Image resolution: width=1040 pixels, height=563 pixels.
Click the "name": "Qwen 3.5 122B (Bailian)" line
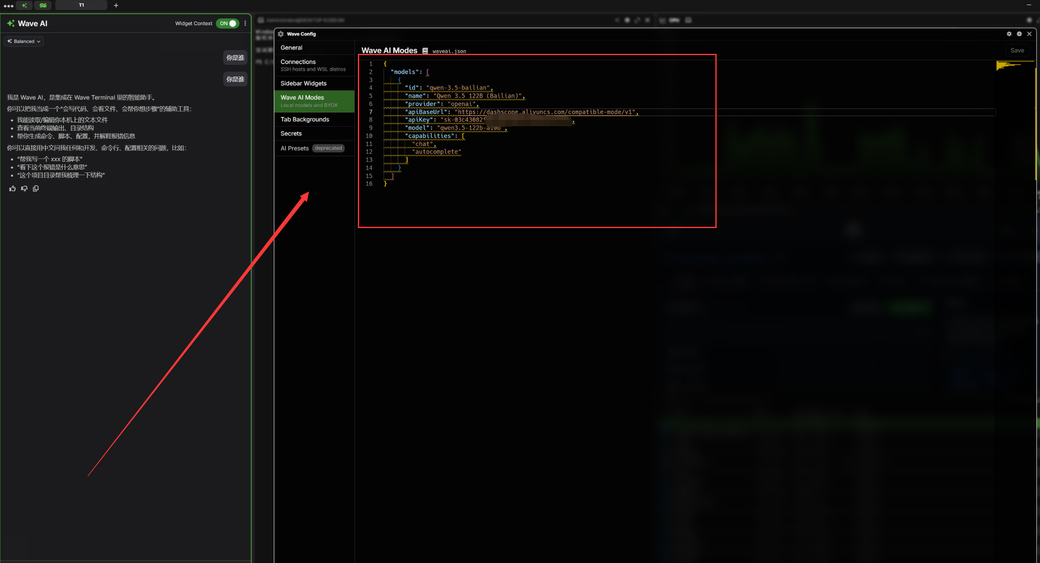tap(464, 96)
